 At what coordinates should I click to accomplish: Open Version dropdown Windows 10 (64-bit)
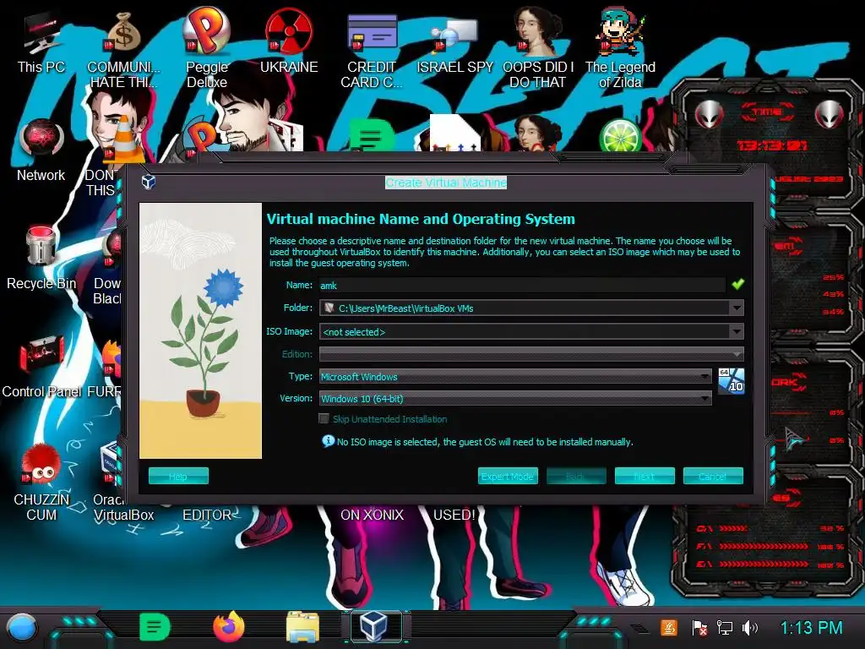click(x=515, y=399)
